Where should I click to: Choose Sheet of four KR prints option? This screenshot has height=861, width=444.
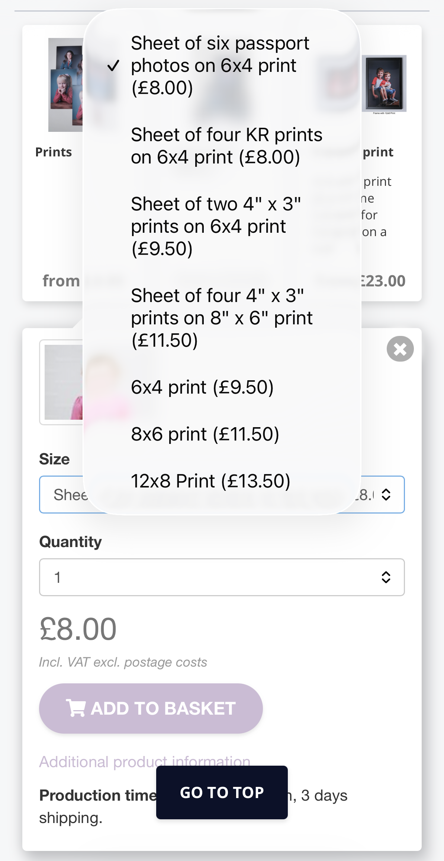coord(222,146)
